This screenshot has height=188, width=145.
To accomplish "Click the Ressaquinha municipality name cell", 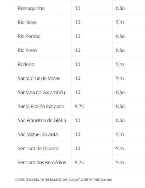I will click(31, 9).
